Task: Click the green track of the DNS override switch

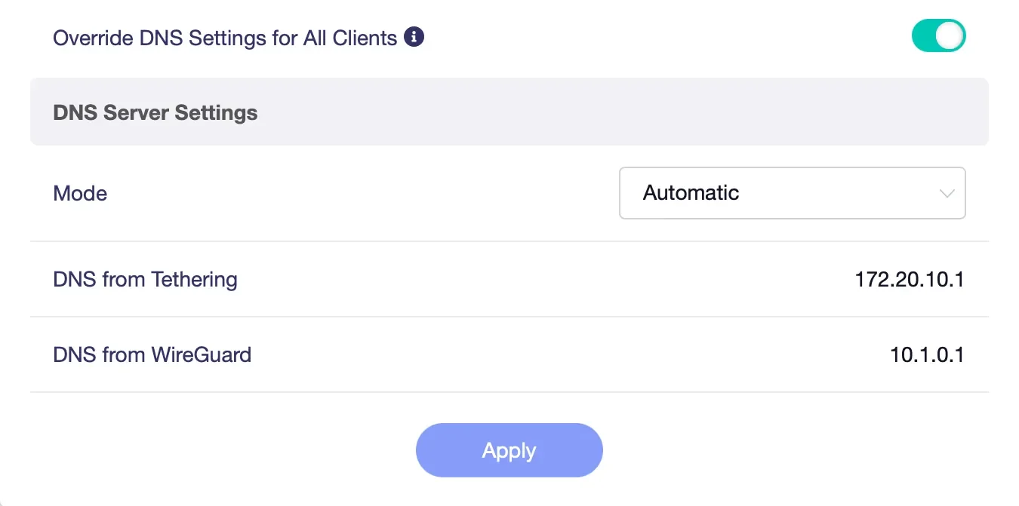Action: [923, 36]
